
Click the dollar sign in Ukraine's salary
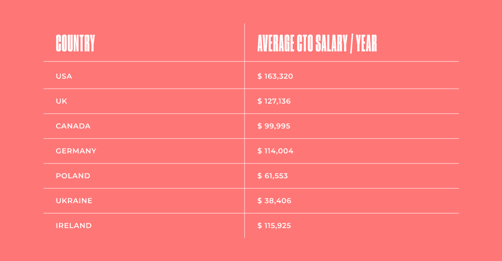pyautogui.click(x=259, y=201)
